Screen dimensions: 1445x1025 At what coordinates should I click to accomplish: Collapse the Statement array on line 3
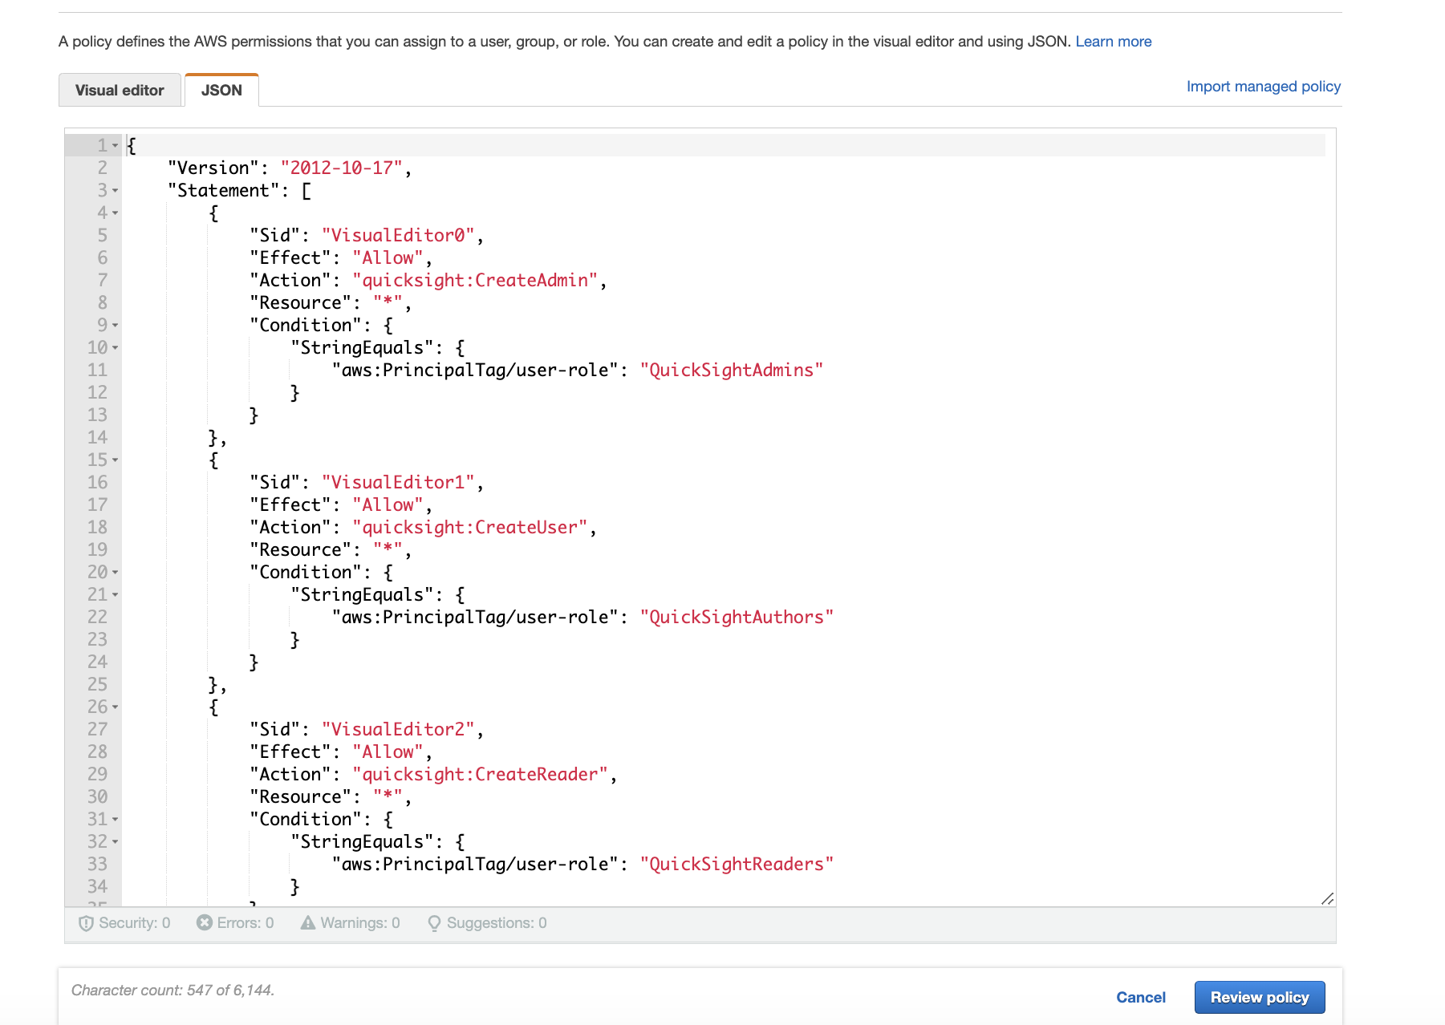coord(116,191)
